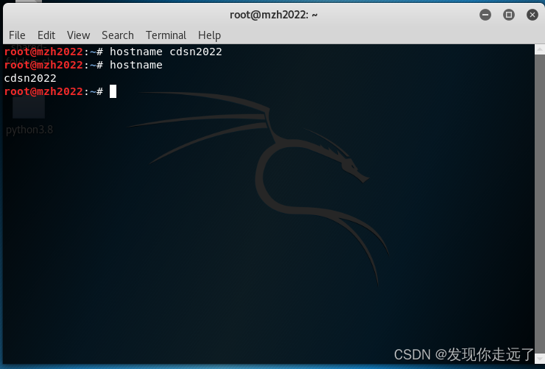Click the scrollbar up arrow
Screen dimensions: 545x369
point(539,49)
